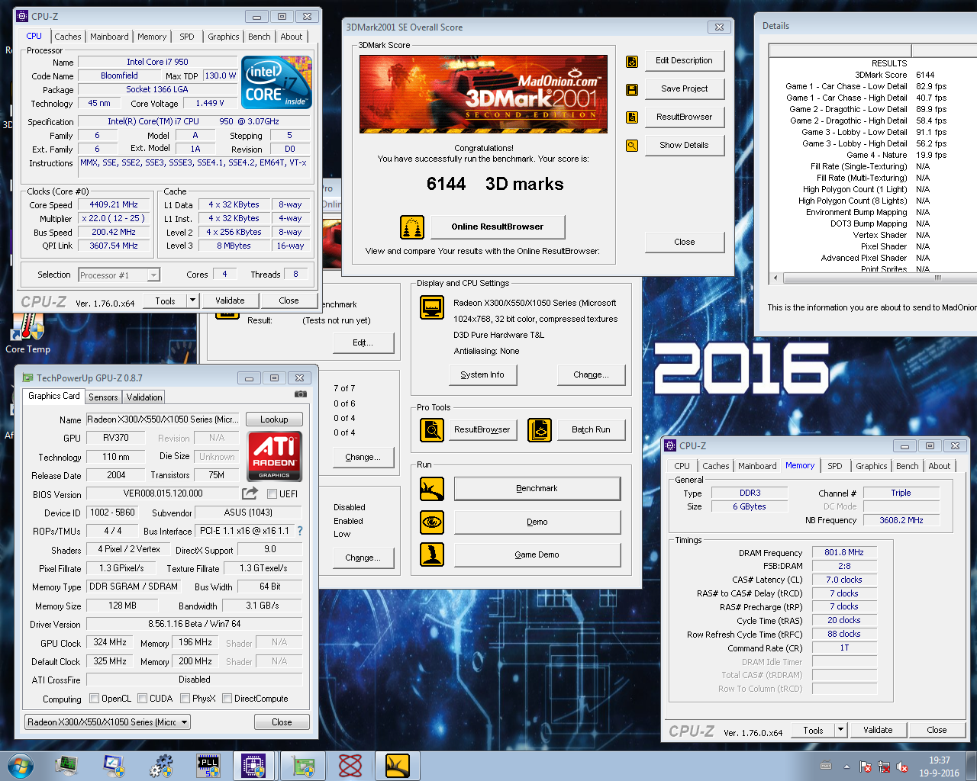This screenshot has height=781, width=977.
Task: Click the CPU-Z chip taskbar icon
Action: (253, 766)
